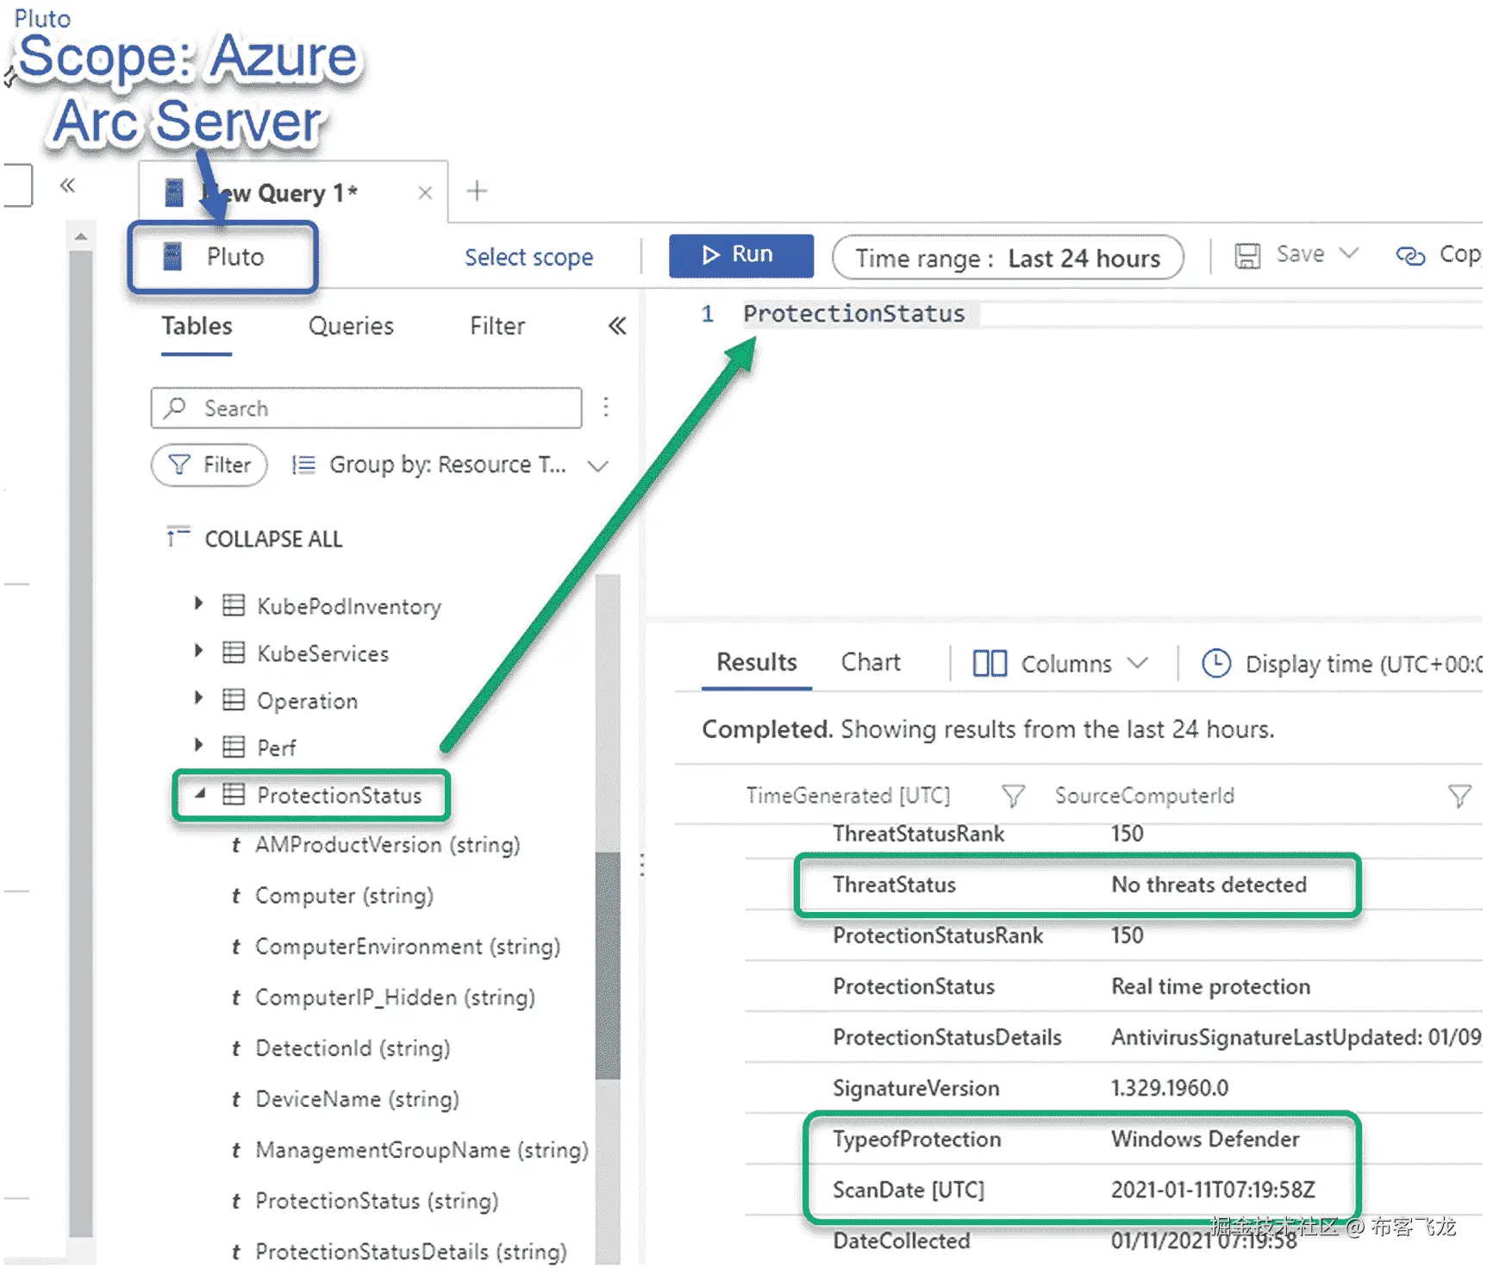The width and height of the screenshot is (1487, 1269).
Task: Add a new query tab with plus icon
Action: pos(477,191)
